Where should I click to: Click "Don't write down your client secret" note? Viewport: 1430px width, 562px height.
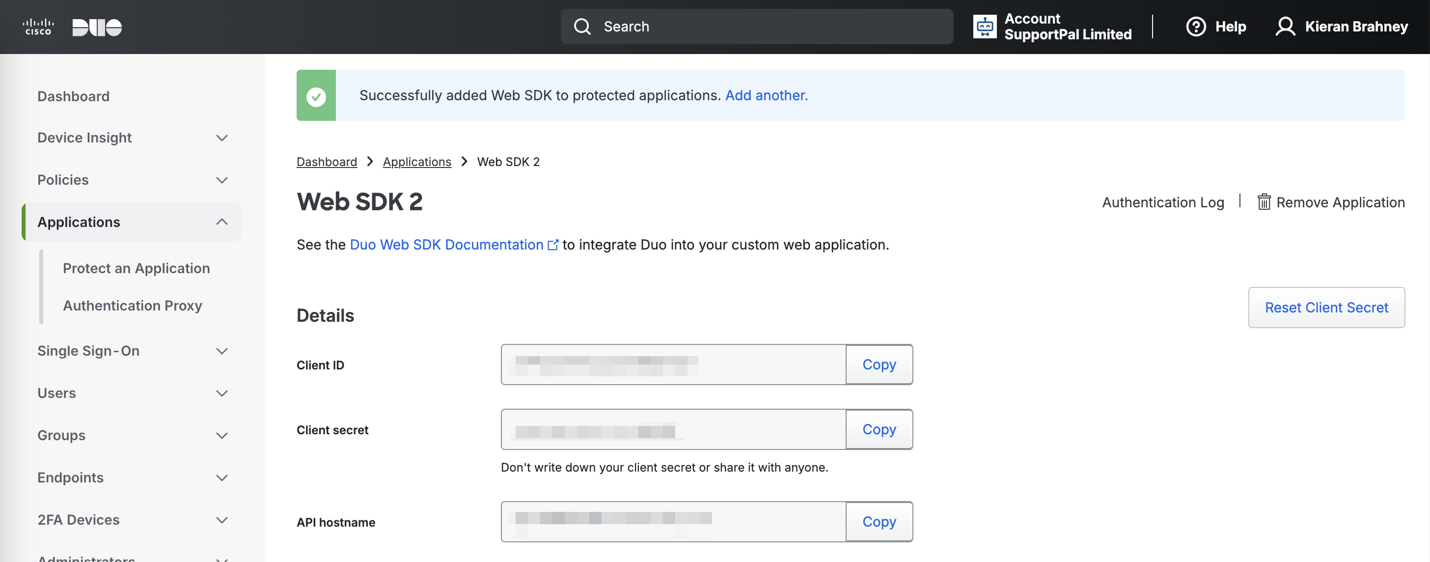click(x=664, y=468)
